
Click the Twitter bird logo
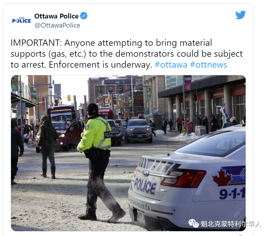[x=240, y=15]
